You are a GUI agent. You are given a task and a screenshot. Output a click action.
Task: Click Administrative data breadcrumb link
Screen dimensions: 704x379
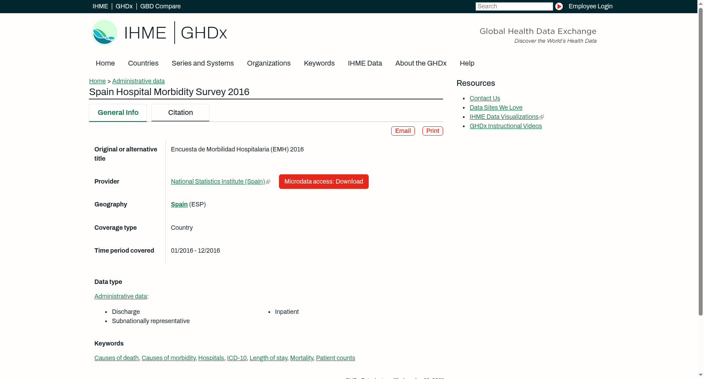(139, 81)
